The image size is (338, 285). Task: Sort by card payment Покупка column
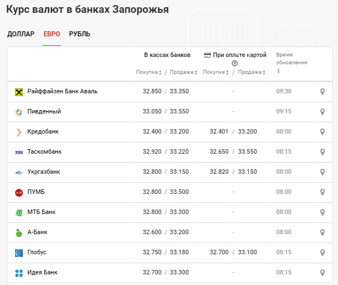(x=216, y=72)
